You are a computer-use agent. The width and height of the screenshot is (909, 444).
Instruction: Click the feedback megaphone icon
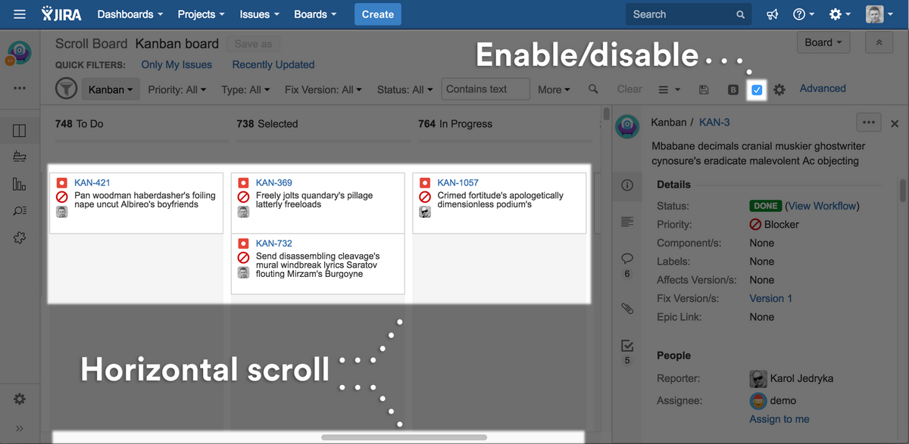point(767,14)
